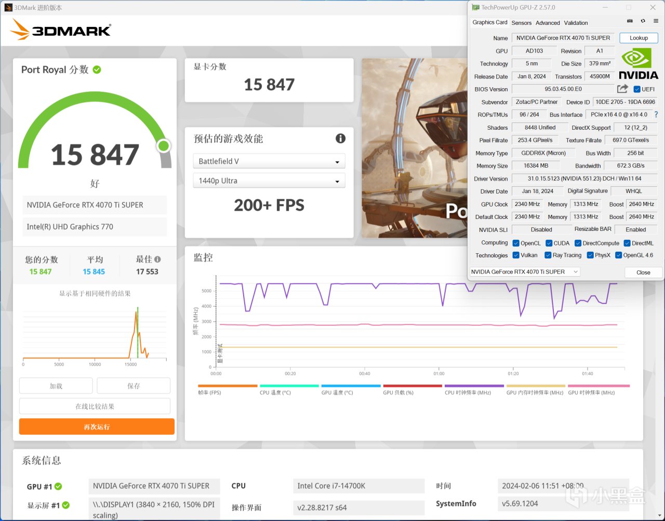665x521 pixels.
Task: Click the Resizable BAR value Enabled
Action: click(x=636, y=230)
